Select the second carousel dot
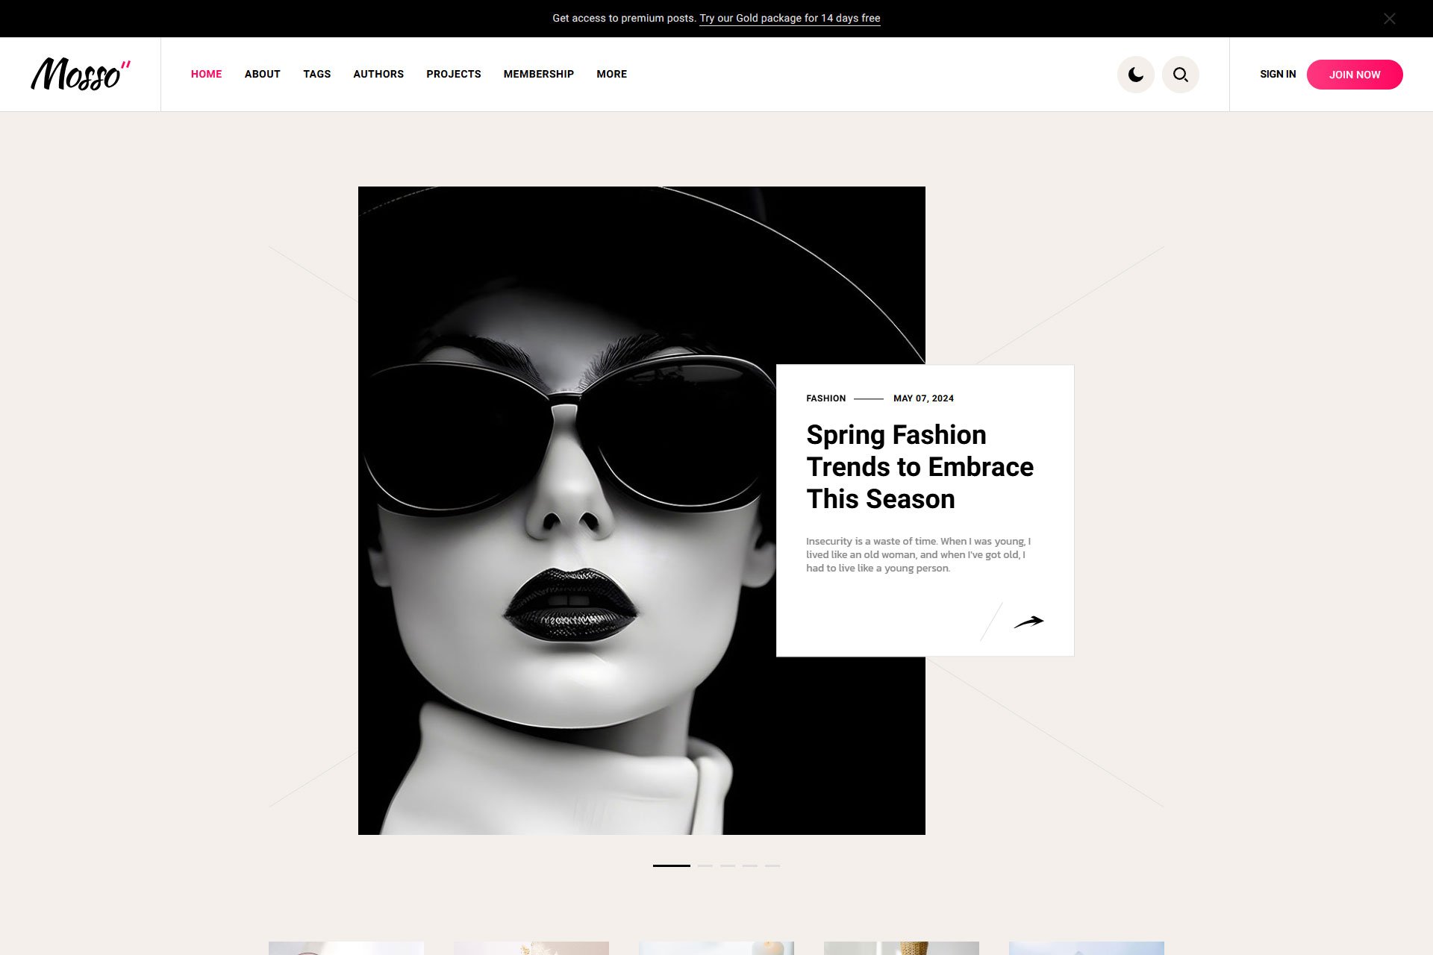 click(705, 865)
